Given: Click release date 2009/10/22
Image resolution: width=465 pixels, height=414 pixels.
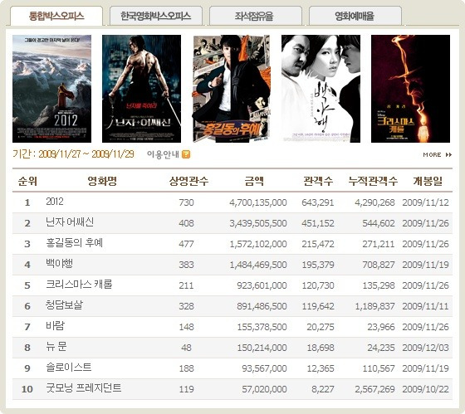Looking at the screenshot, I should pos(425,389).
